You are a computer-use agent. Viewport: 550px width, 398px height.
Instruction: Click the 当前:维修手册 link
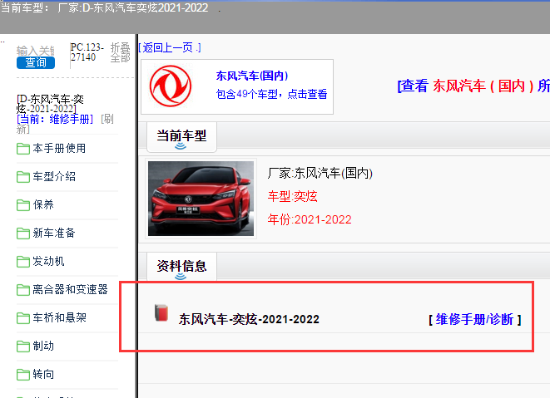[55, 119]
